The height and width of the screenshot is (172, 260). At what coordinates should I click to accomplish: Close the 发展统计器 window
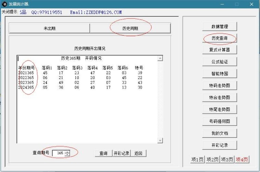point(251,4)
